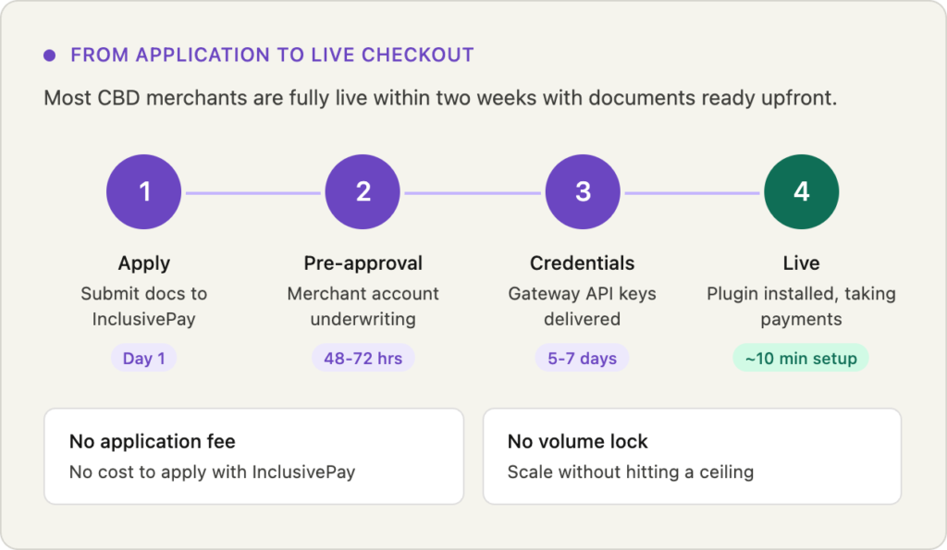This screenshot has width=947, height=550.
Task: Click the purple step 1 circle
Action: (144, 192)
